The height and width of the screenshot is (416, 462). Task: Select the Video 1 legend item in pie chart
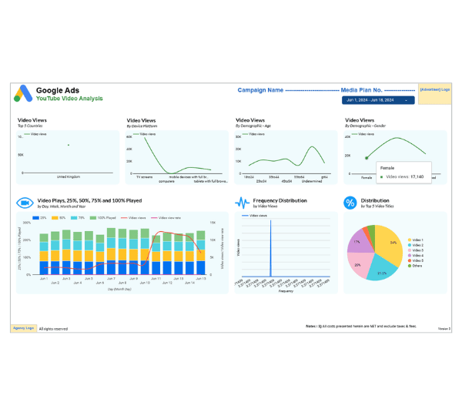pos(416,240)
